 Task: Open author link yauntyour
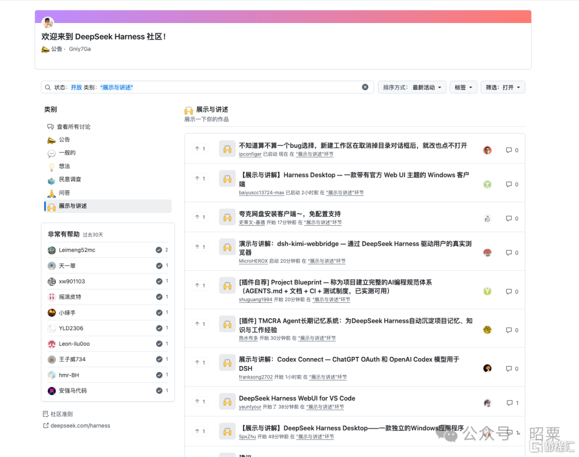tap(250, 407)
